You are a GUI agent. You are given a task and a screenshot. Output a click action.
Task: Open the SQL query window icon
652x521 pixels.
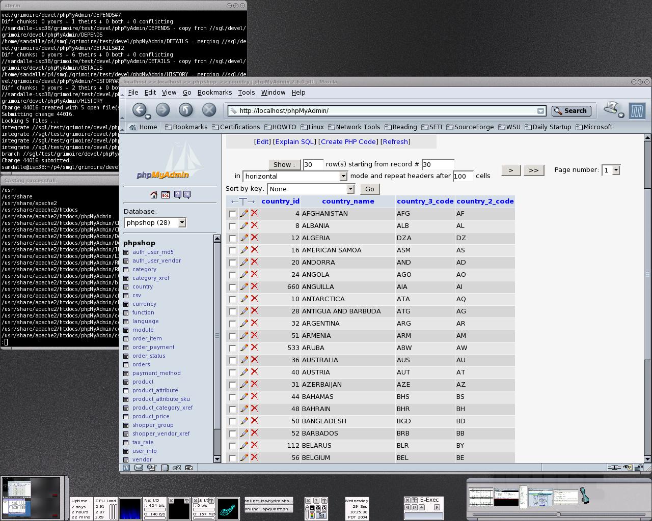coord(166,195)
